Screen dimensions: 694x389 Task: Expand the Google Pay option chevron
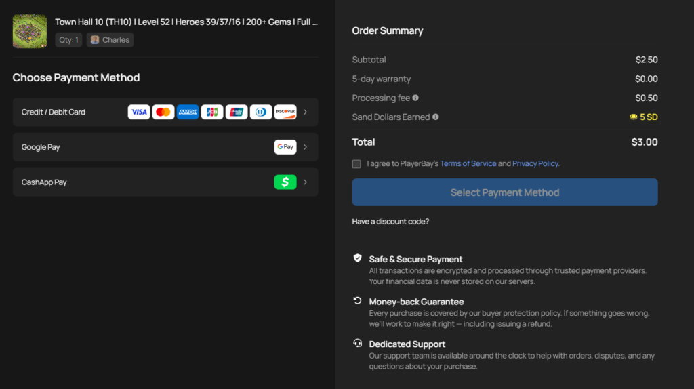tap(306, 147)
